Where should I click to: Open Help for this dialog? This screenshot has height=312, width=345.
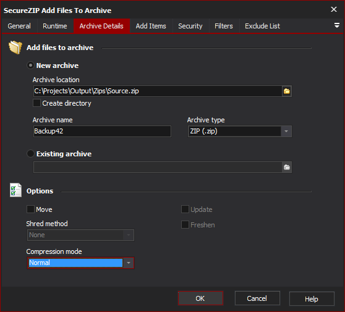pos(312,298)
